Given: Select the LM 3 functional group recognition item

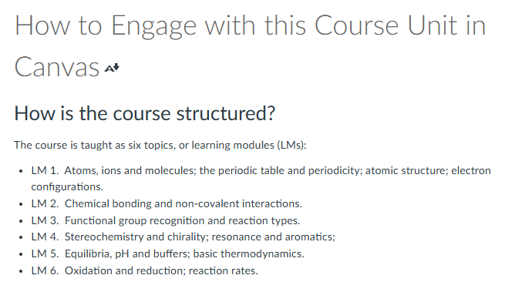Looking at the screenshot, I should (166, 220).
